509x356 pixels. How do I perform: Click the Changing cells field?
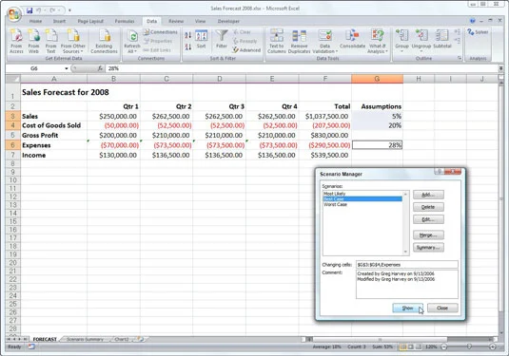(x=407, y=265)
